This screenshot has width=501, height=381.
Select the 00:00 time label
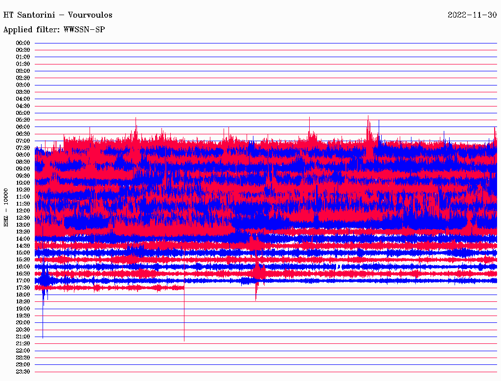pyautogui.click(x=23, y=43)
